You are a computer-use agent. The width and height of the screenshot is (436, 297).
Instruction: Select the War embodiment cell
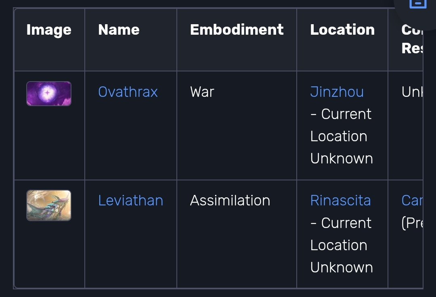click(202, 92)
